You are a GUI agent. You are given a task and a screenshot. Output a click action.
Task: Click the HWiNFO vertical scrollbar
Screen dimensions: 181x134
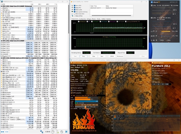pyautogui.click(x=69, y=18)
